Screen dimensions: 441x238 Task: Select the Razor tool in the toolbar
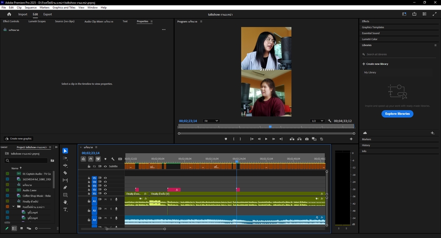pyautogui.click(x=65, y=173)
